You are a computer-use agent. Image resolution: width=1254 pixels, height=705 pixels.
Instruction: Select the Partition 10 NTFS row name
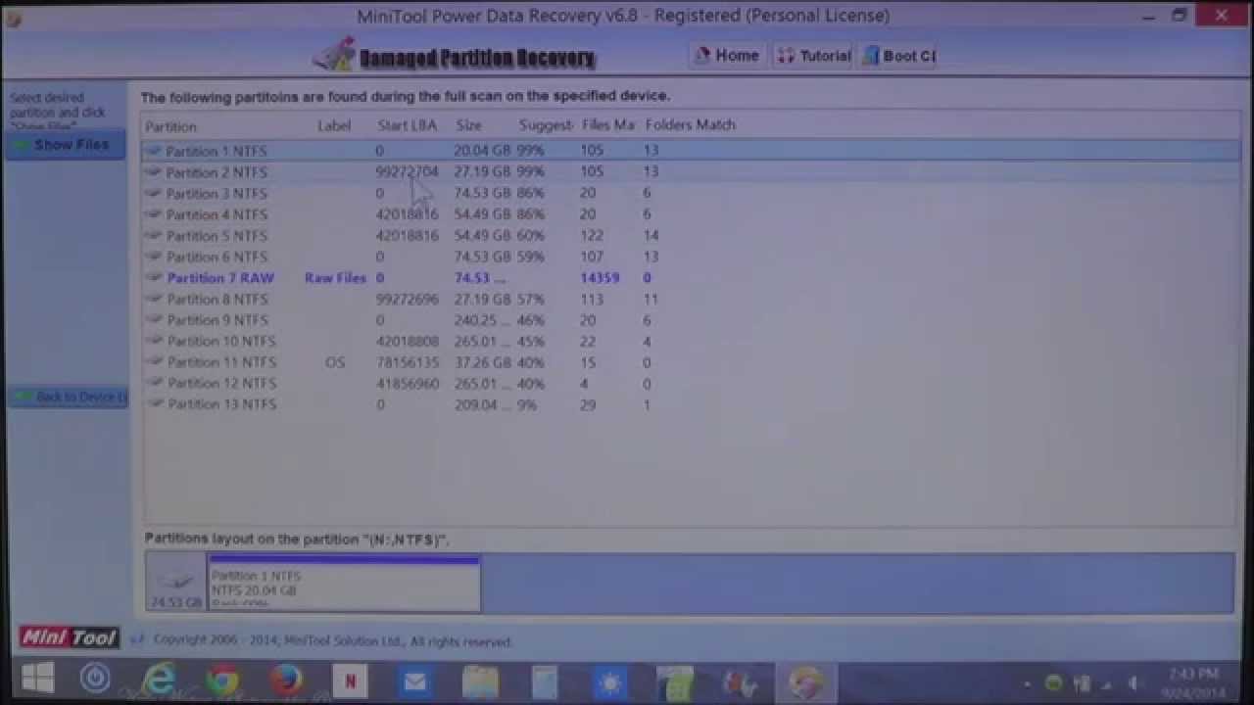pos(221,342)
